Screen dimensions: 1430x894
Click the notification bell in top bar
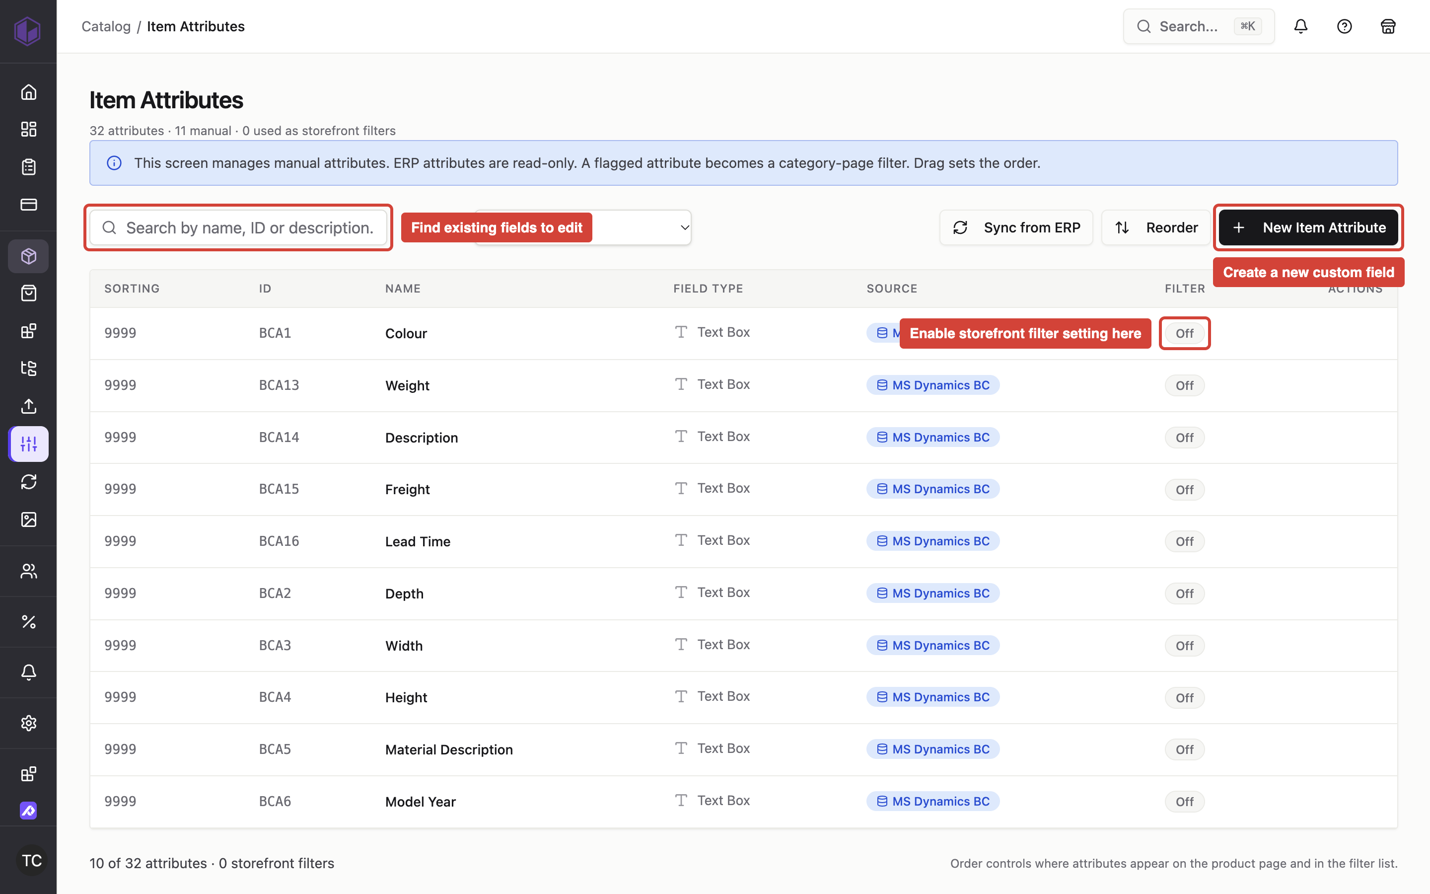click(x=1300, y=26)
